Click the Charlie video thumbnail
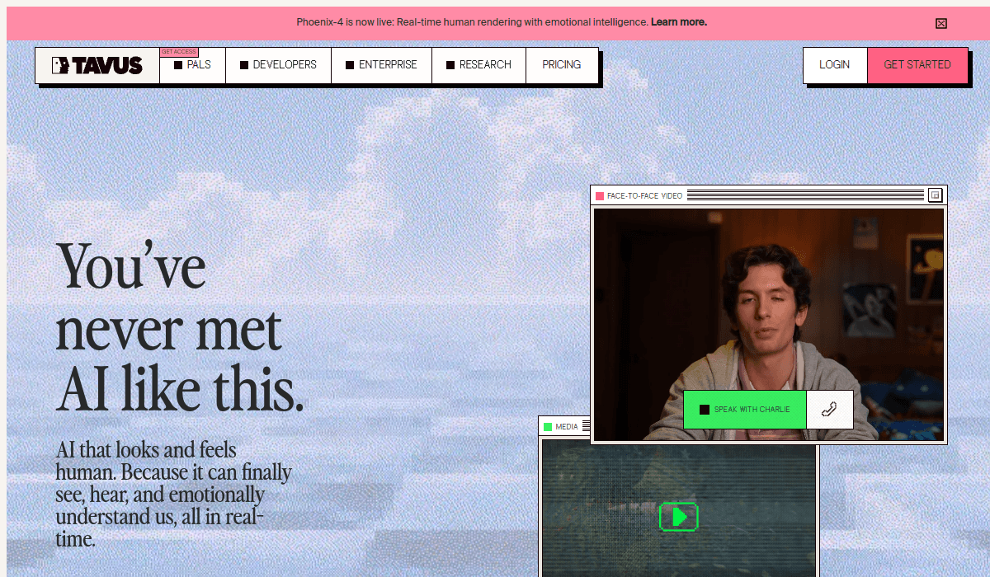The image size is (990, 577). (x=769, y=324)
